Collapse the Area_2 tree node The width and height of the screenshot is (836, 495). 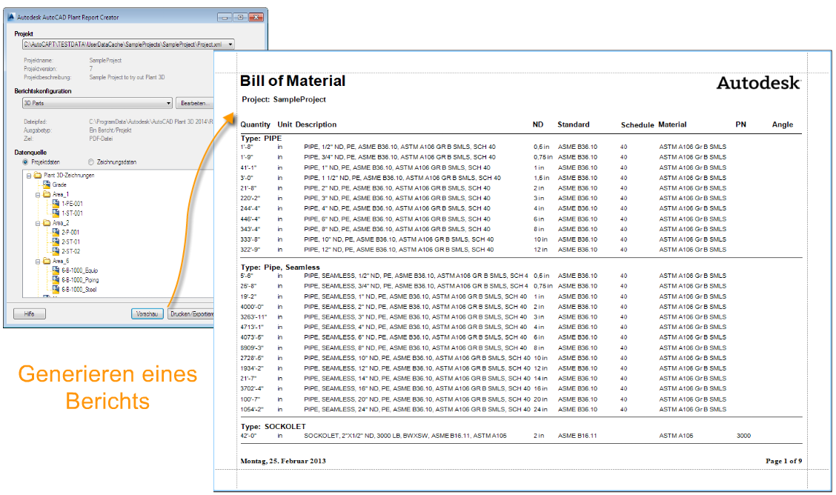[37, 223]
